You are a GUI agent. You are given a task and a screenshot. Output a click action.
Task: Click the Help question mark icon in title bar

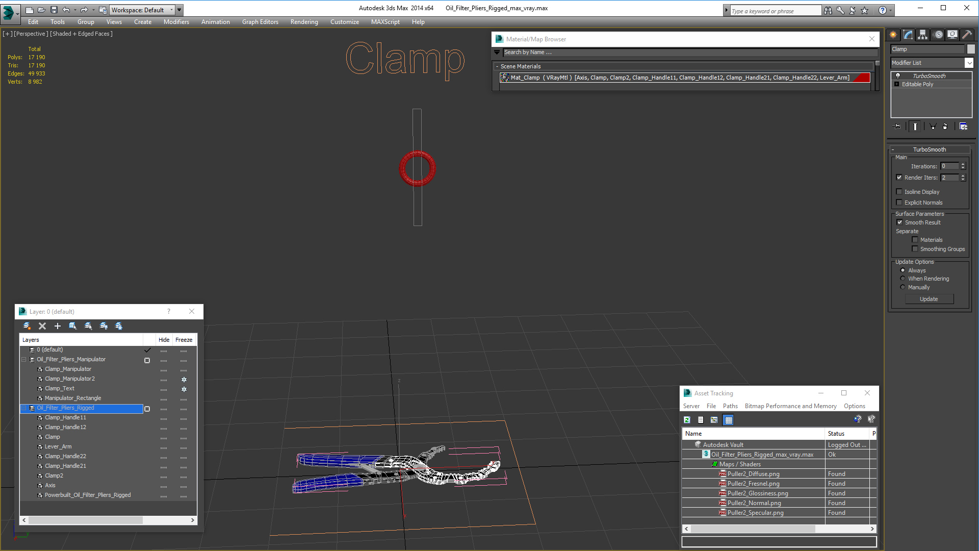(x=882, y=10)
